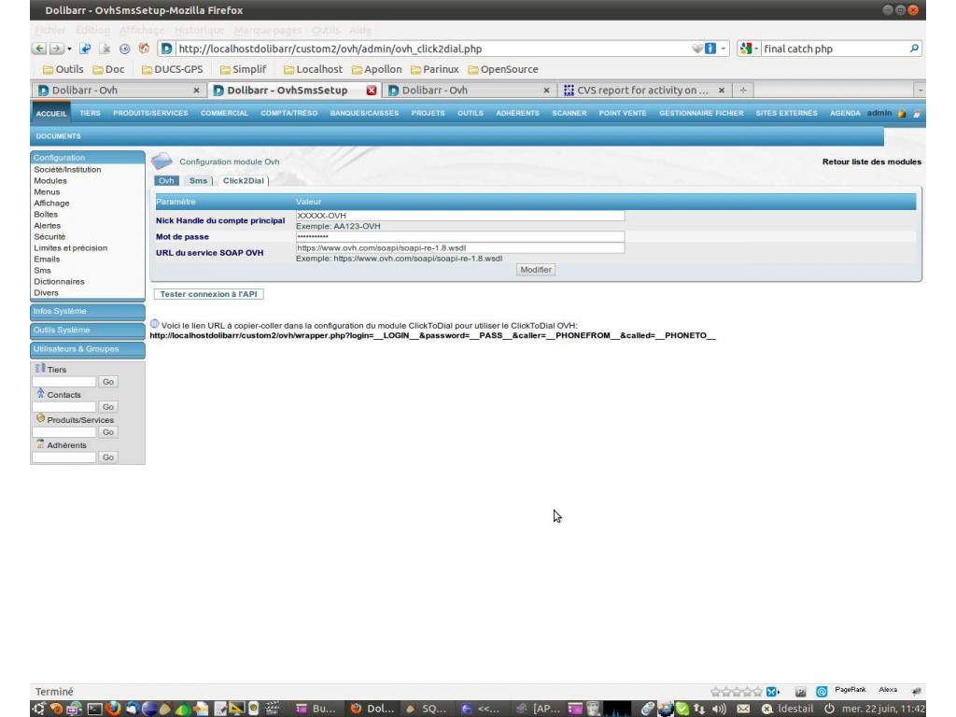Open the browsing history clock icon

tap(125, 49)
